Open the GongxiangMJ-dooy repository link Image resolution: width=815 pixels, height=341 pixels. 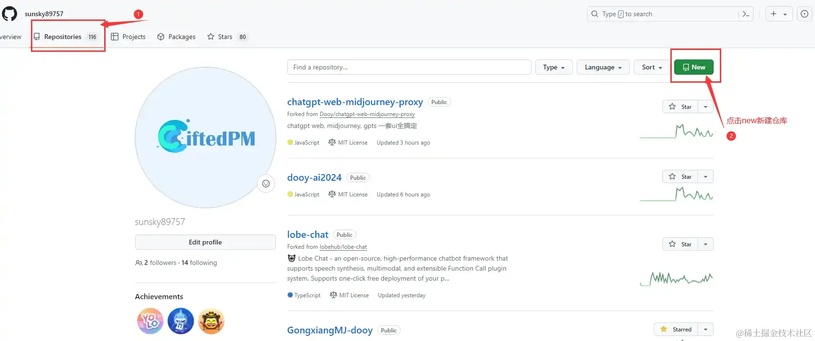330,330
